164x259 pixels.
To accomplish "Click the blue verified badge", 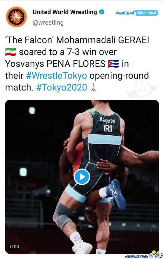I will (x=102, y=12).
